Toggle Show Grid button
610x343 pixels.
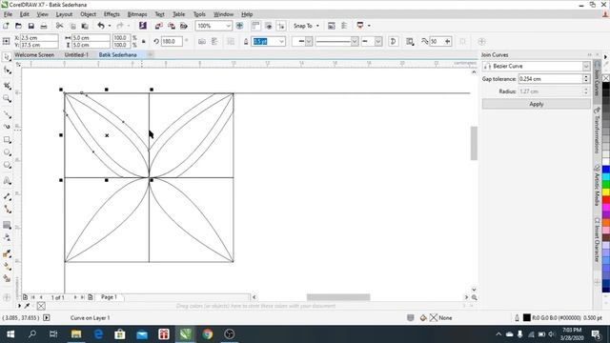[269, 26]
